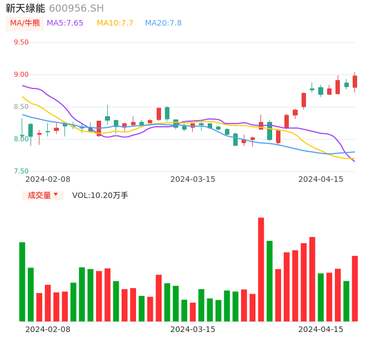Click the 2024-02-08 date under volume chart
Screen dimensions: 381x337
[x=48, y=329]
